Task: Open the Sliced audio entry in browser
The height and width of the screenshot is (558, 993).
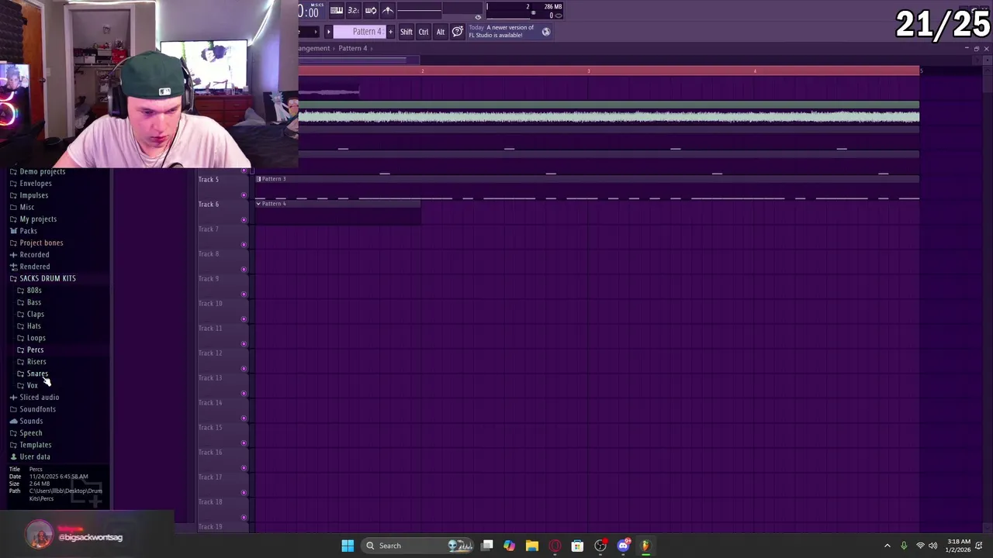Action: 33,397
